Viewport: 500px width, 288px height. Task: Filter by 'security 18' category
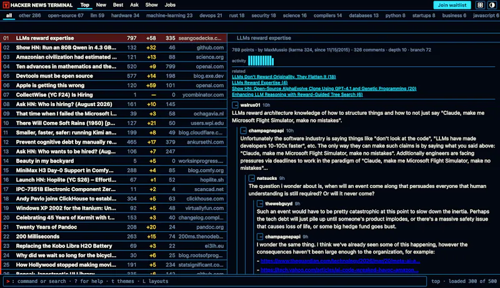(x=263, y=15)
